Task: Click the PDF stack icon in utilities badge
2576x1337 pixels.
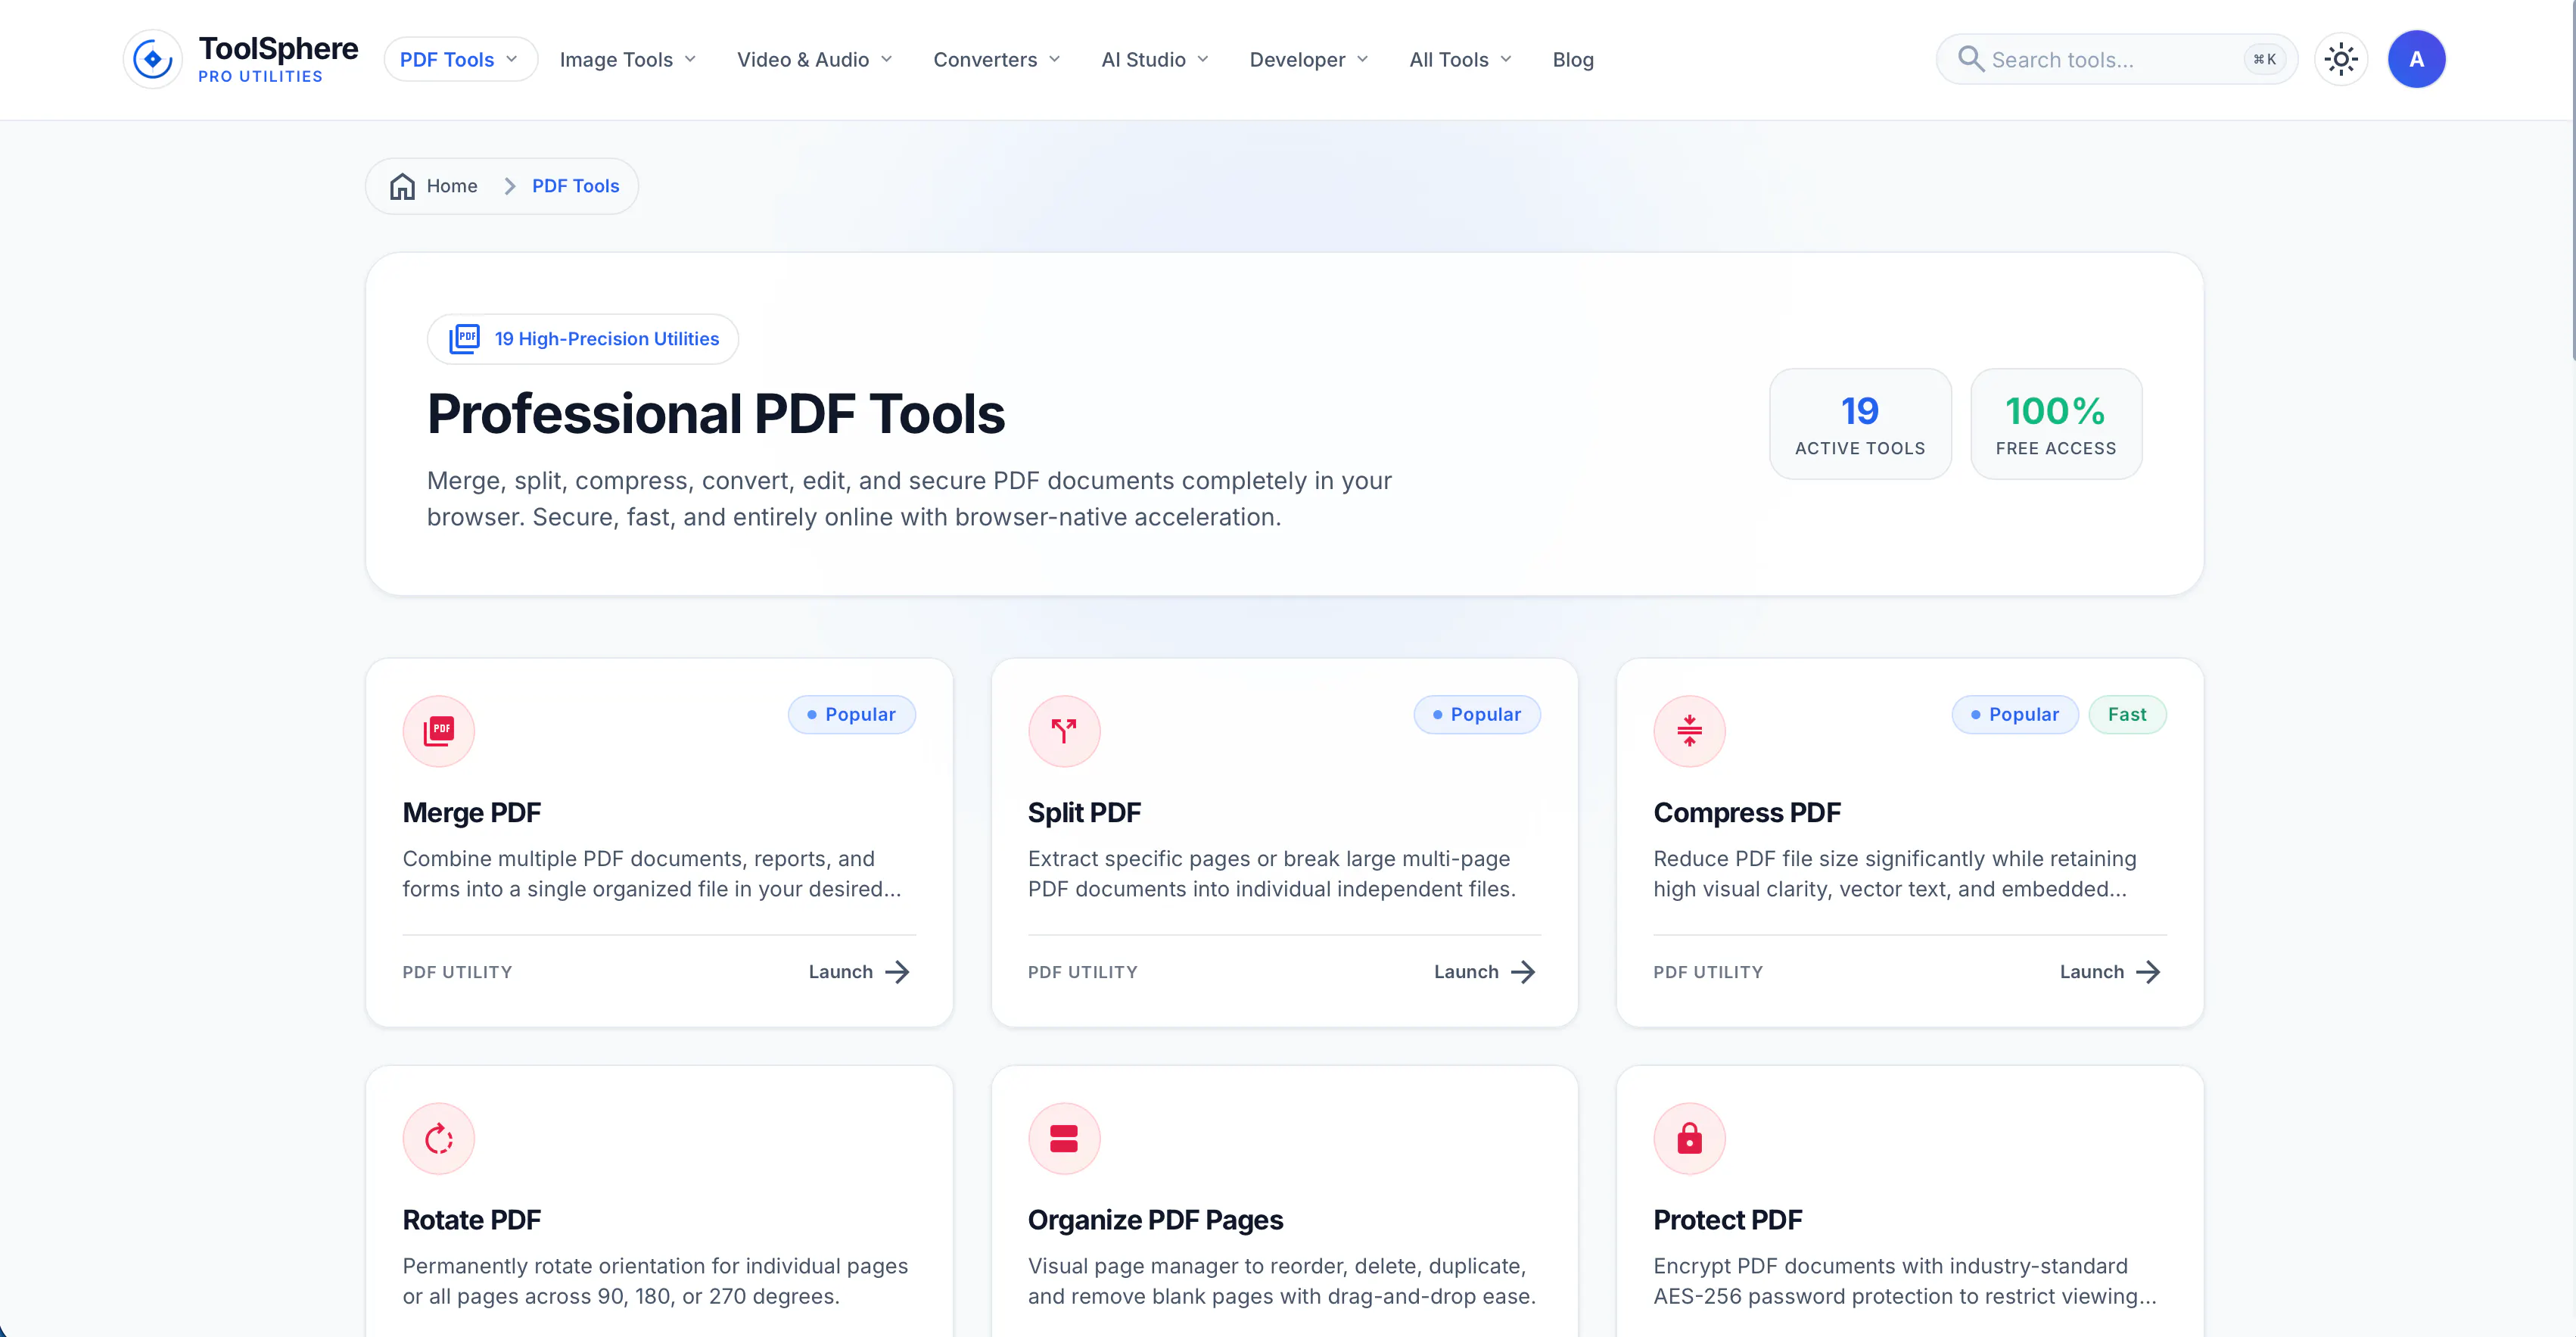Action: point(464,338)
